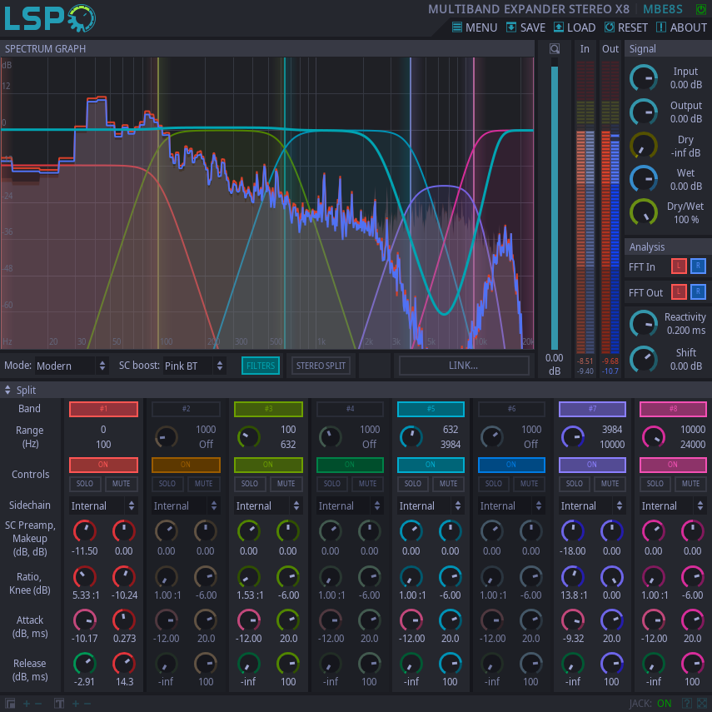Open the Mode dropdown showing Modern
This screenshot has width=712, height=712.
(72, 366)
